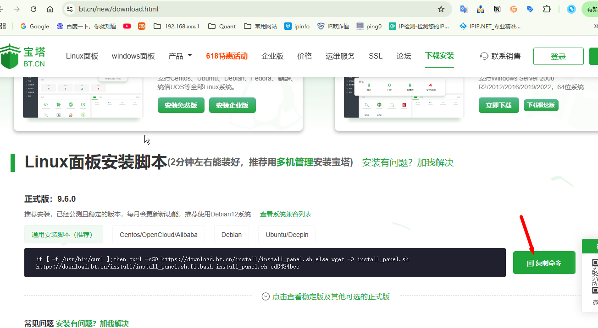Click 联系销售 in the header

(x=500, y=56)
